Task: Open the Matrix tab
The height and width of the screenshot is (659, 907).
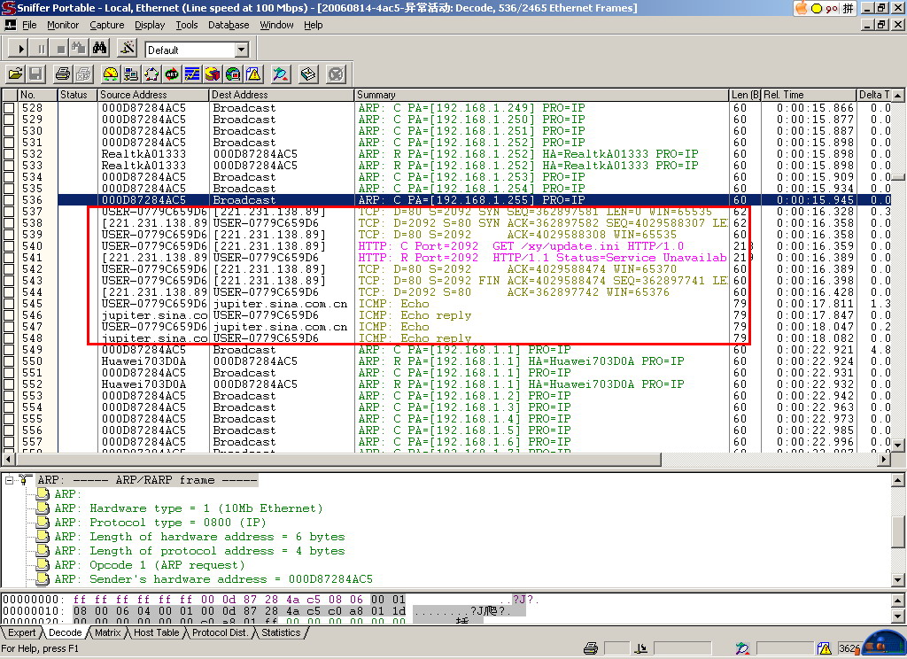Action: (107, 632)
